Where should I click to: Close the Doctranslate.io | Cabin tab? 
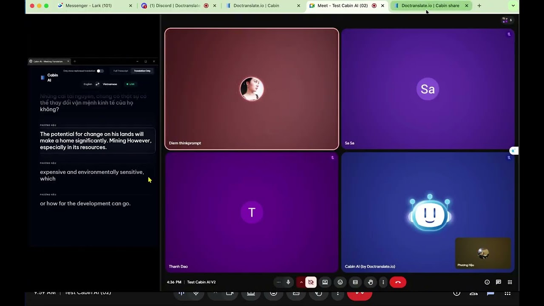(x=299, y=6)
